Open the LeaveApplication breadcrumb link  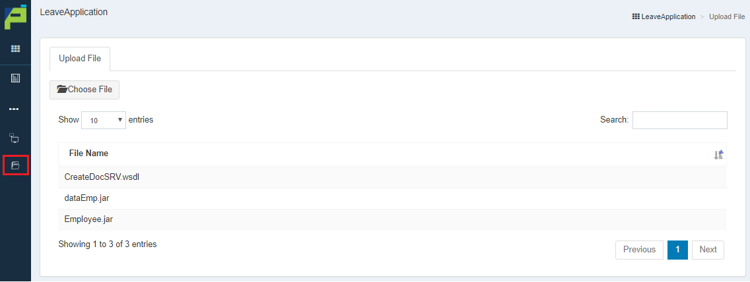(x=668, y=16)
